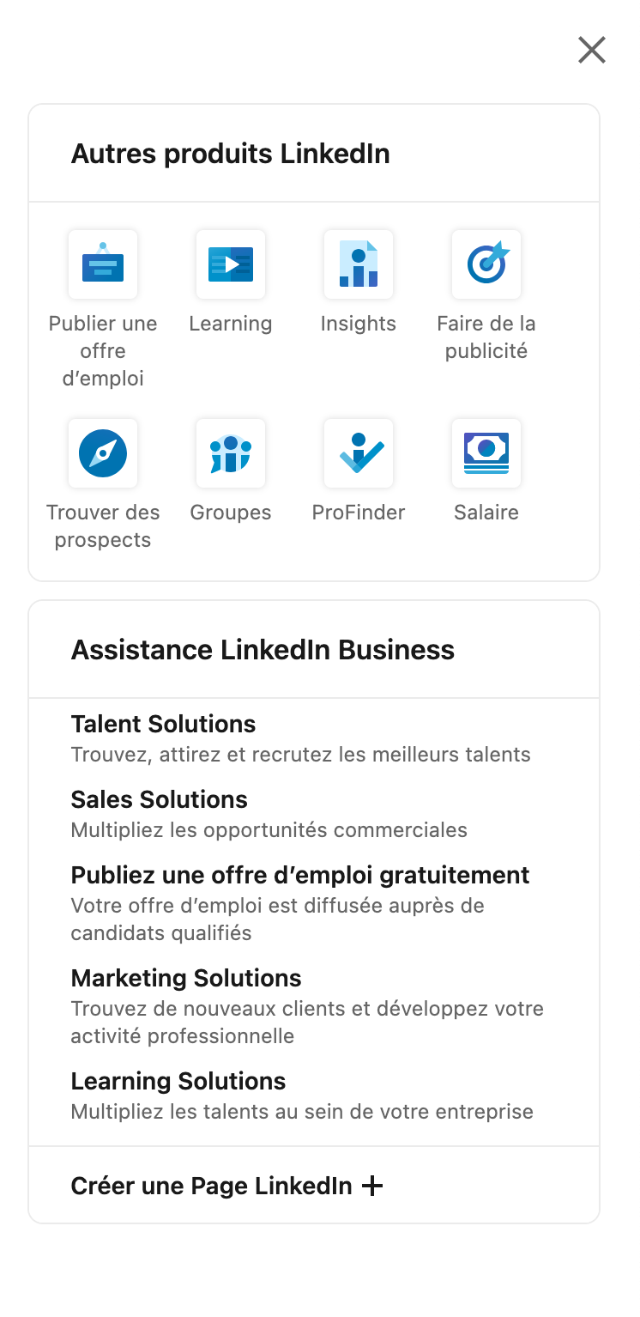Click the Insights text label
The height and width of the screenshot is (1317, 640).
[x=359, y=324]
